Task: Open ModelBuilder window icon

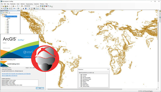Action: point(50,6)
